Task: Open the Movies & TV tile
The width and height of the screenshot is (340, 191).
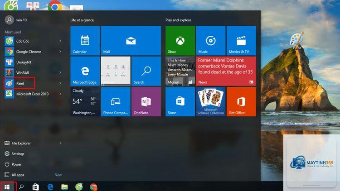Action: coord(241,40)
